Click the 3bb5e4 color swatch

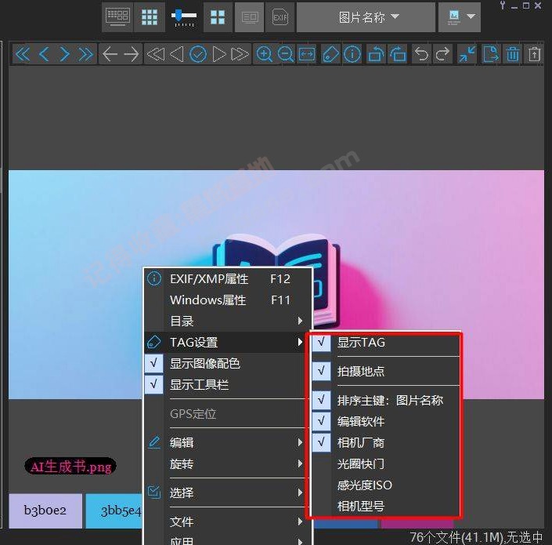pyautogui.click(x=114, y=510)
